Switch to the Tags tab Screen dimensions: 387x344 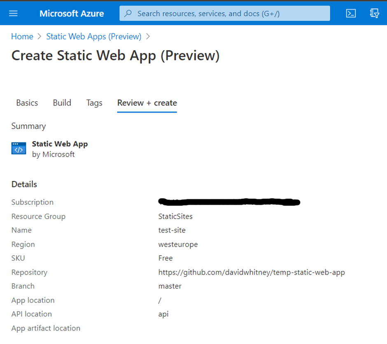[94, 103]
